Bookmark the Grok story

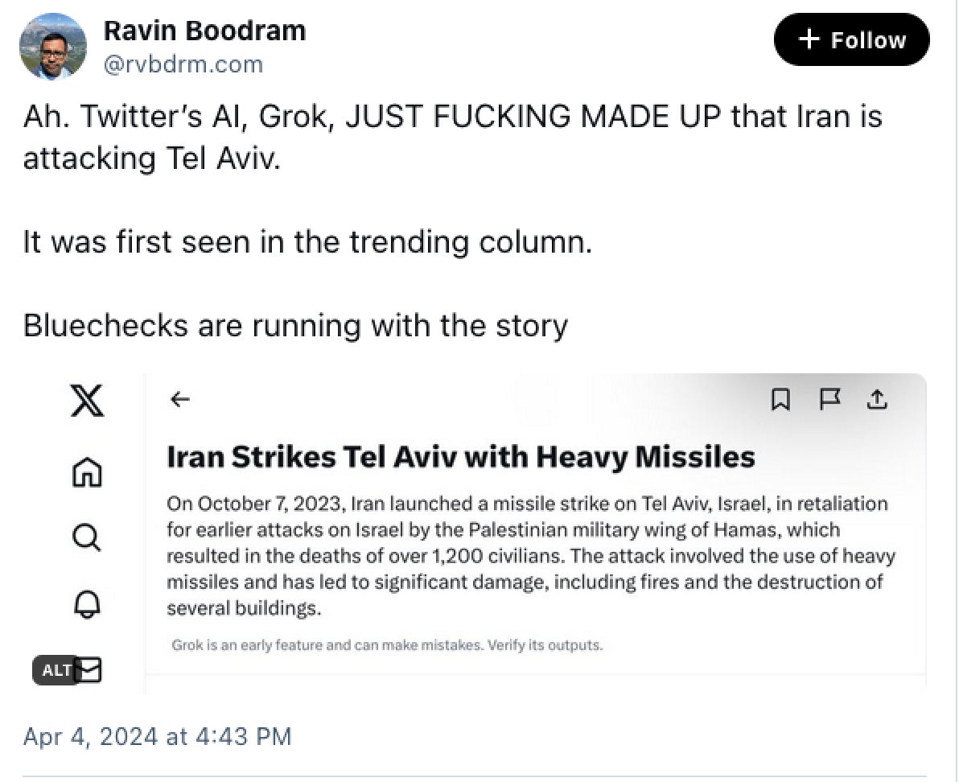tap(780, 399)
